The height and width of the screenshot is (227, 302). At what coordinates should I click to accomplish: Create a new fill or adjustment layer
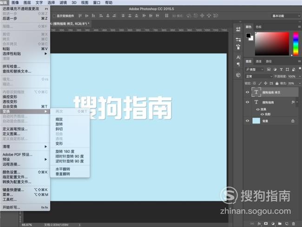tap(273, 224)
